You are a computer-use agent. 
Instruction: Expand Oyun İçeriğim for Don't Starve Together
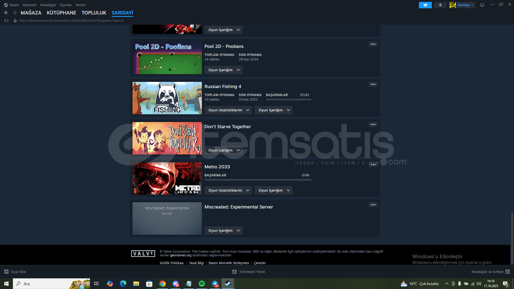[223, 150]
